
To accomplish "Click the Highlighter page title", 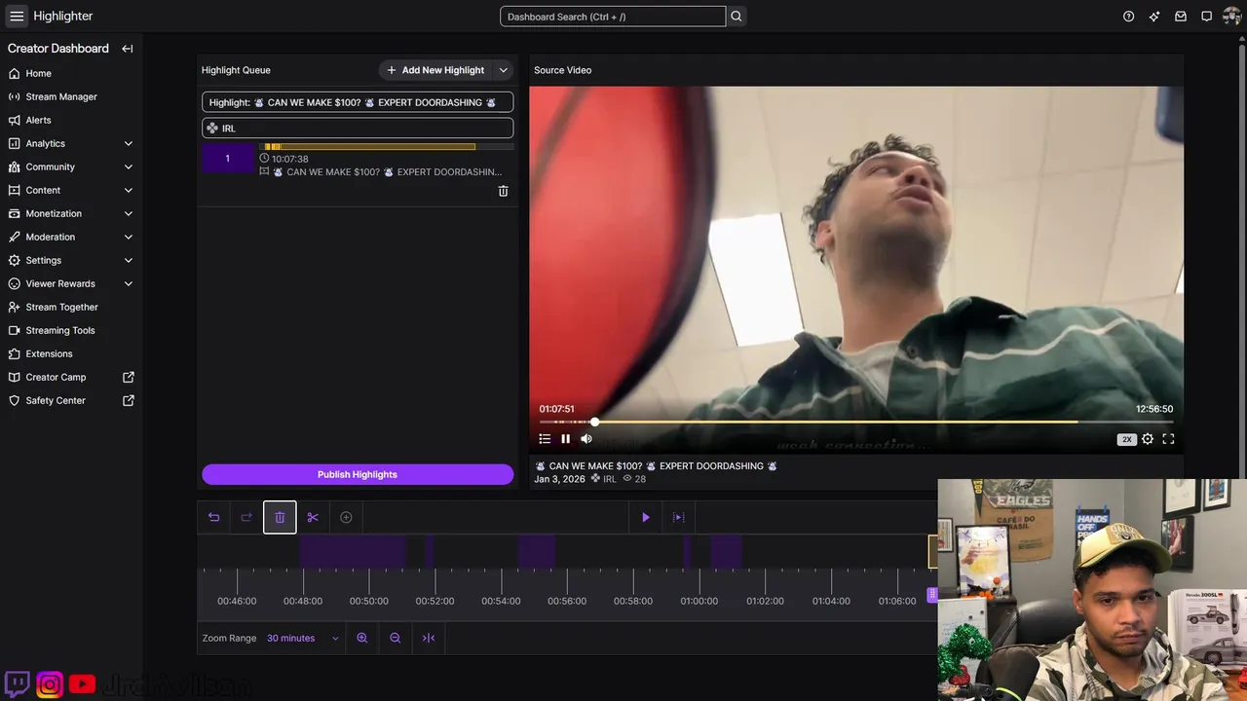I will [x=63, y=17].
